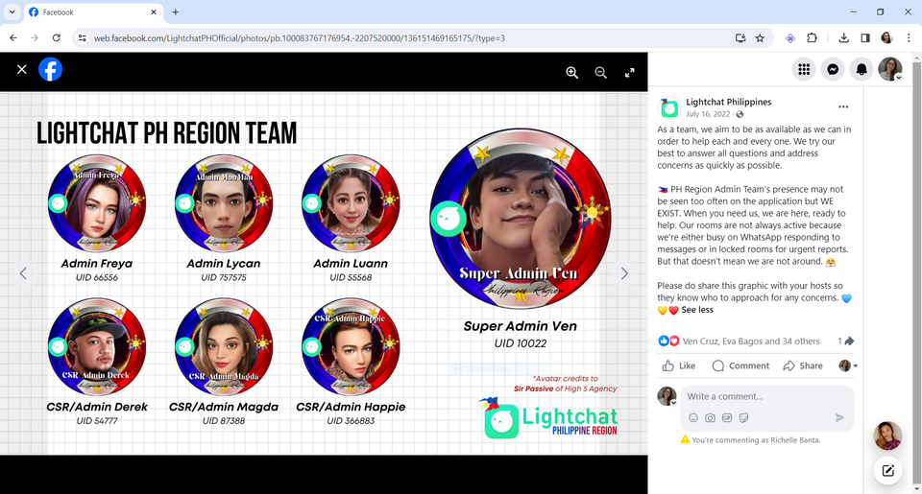Open the purple diamond browser extension
Image resolution: width=922 pixels, height=494 pixels.
790,38
